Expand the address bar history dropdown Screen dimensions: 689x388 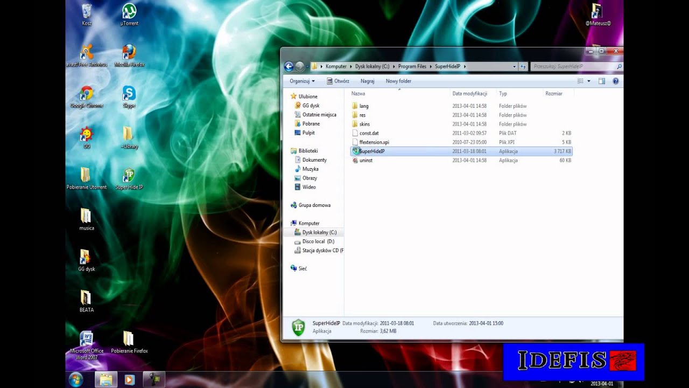tap(515, 66)
